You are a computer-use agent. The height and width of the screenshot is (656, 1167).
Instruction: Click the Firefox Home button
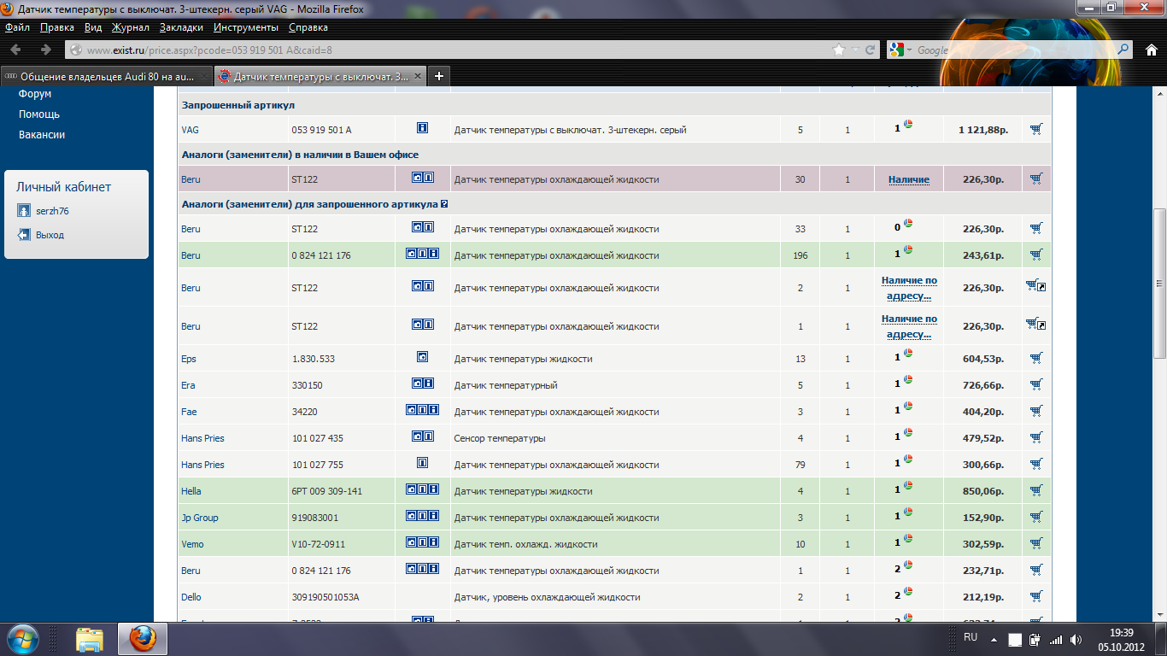(x=1151, y=50)
